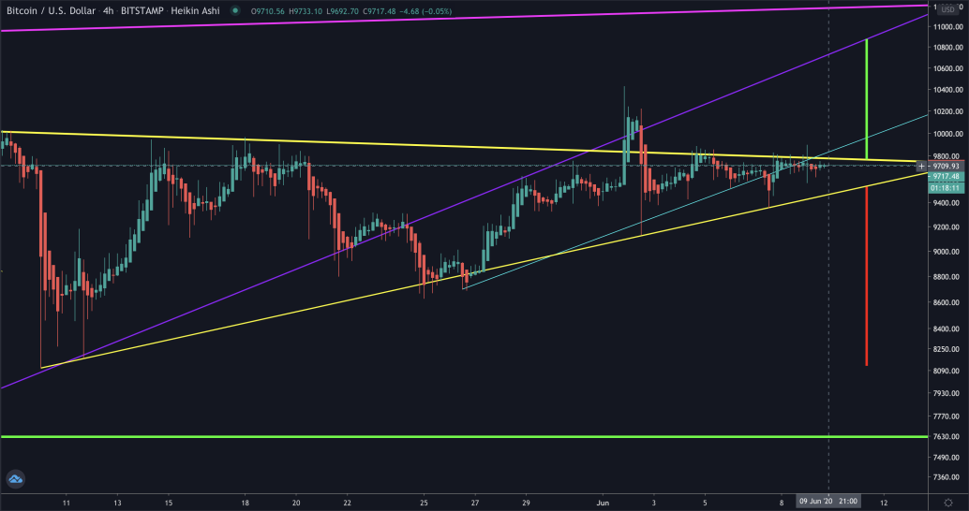Click 11000.00 on the price axis

click(947, 26)
